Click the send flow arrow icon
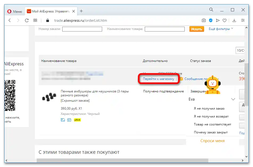Screen dimensions: 253x167 [218, 20]
